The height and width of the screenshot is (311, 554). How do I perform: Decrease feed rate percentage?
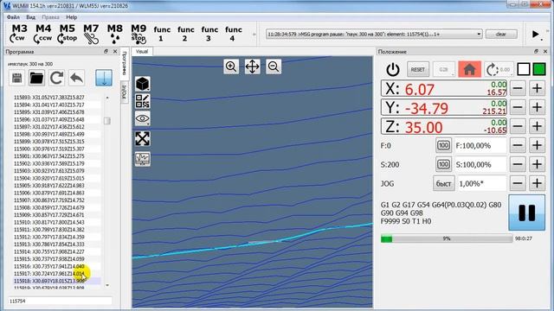518,145
